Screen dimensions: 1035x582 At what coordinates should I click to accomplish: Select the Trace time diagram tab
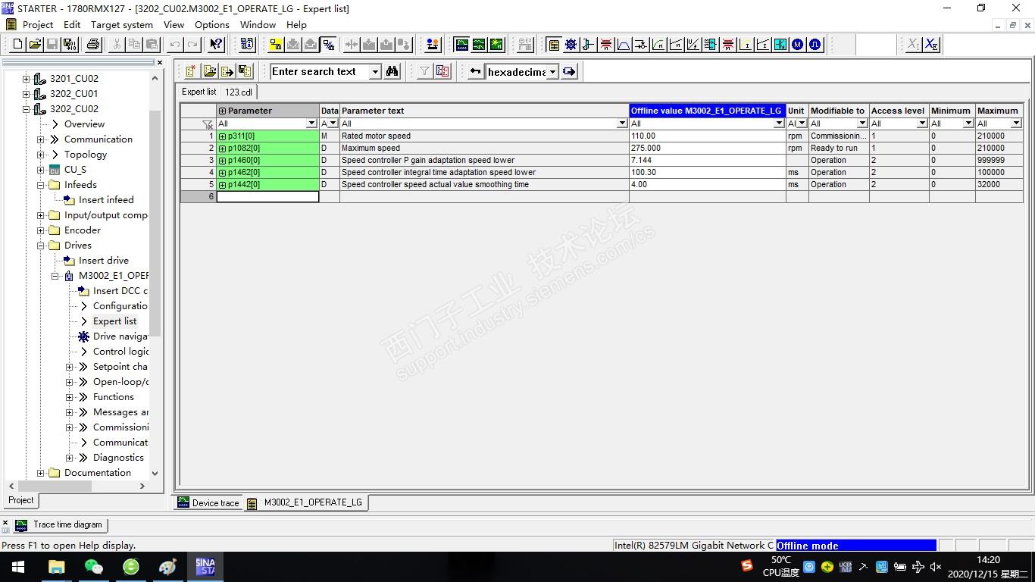(60, 524)
